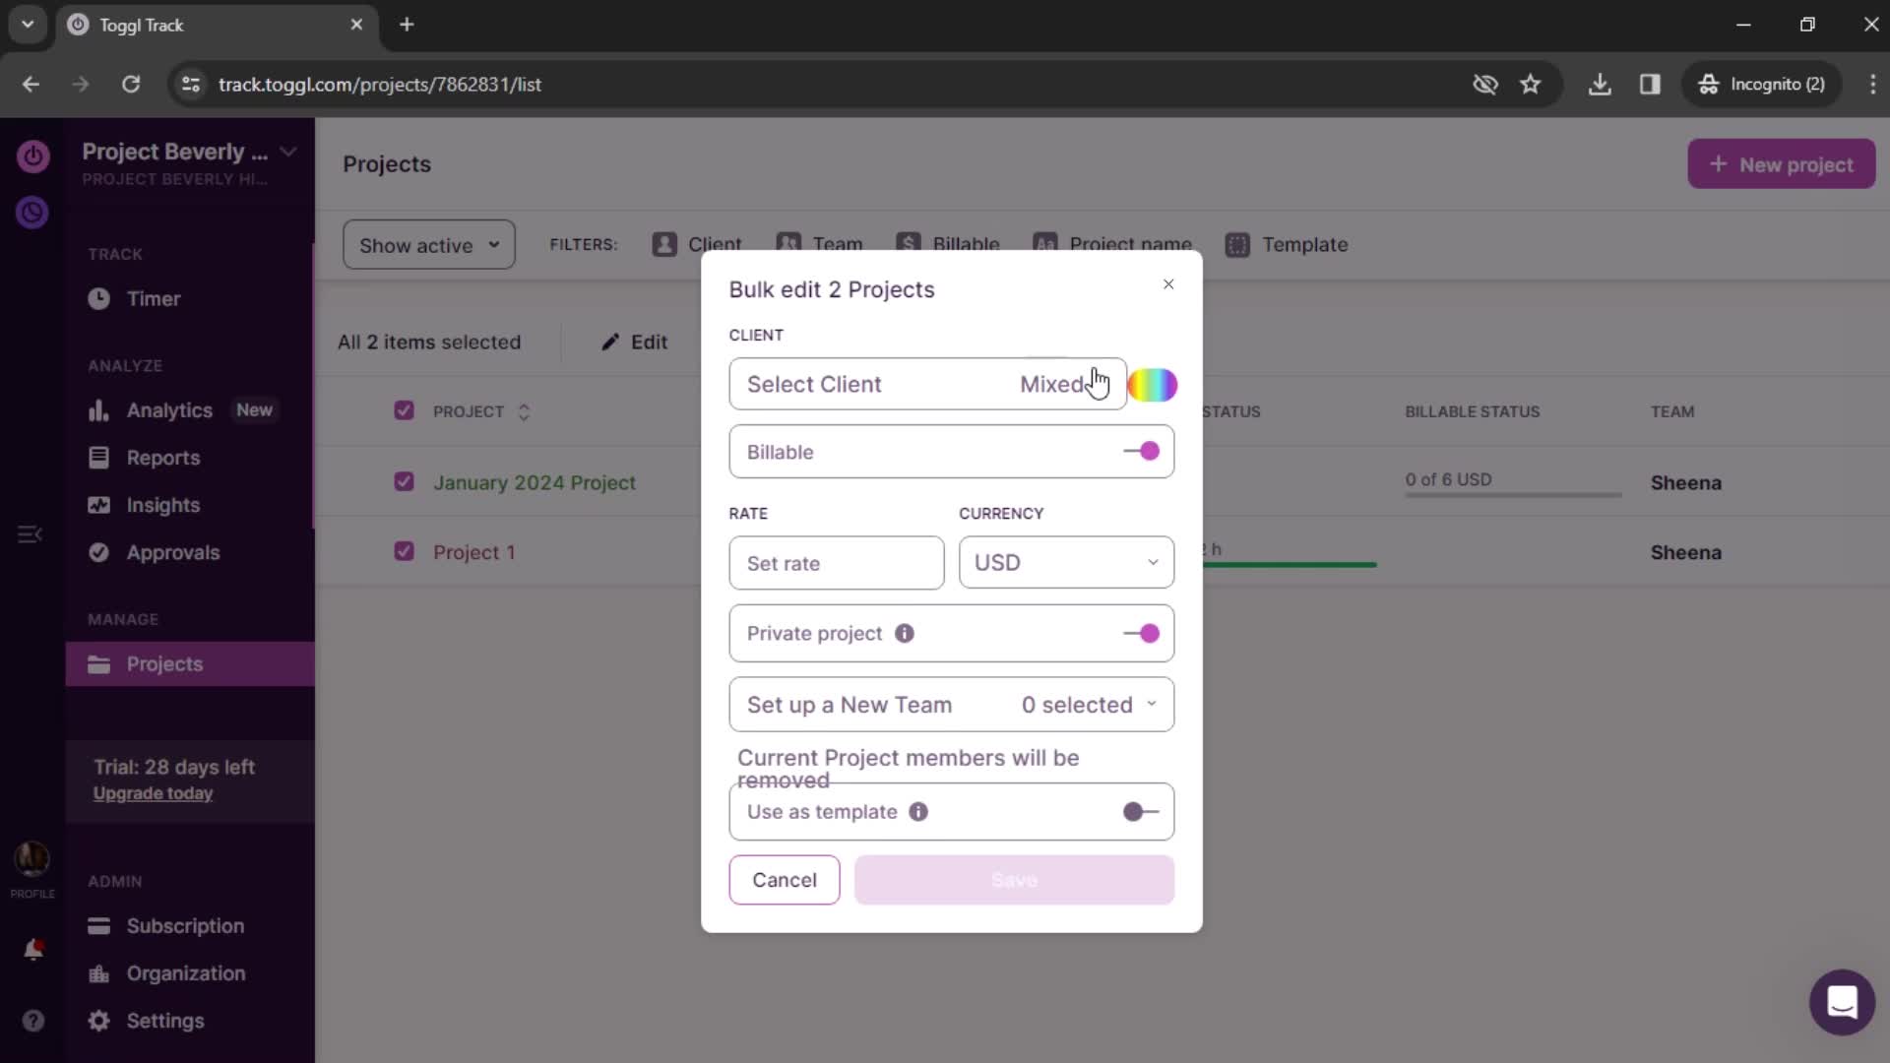Open Projects management section
This screenshot has height=1063, width=1890.
coord(164,663)
